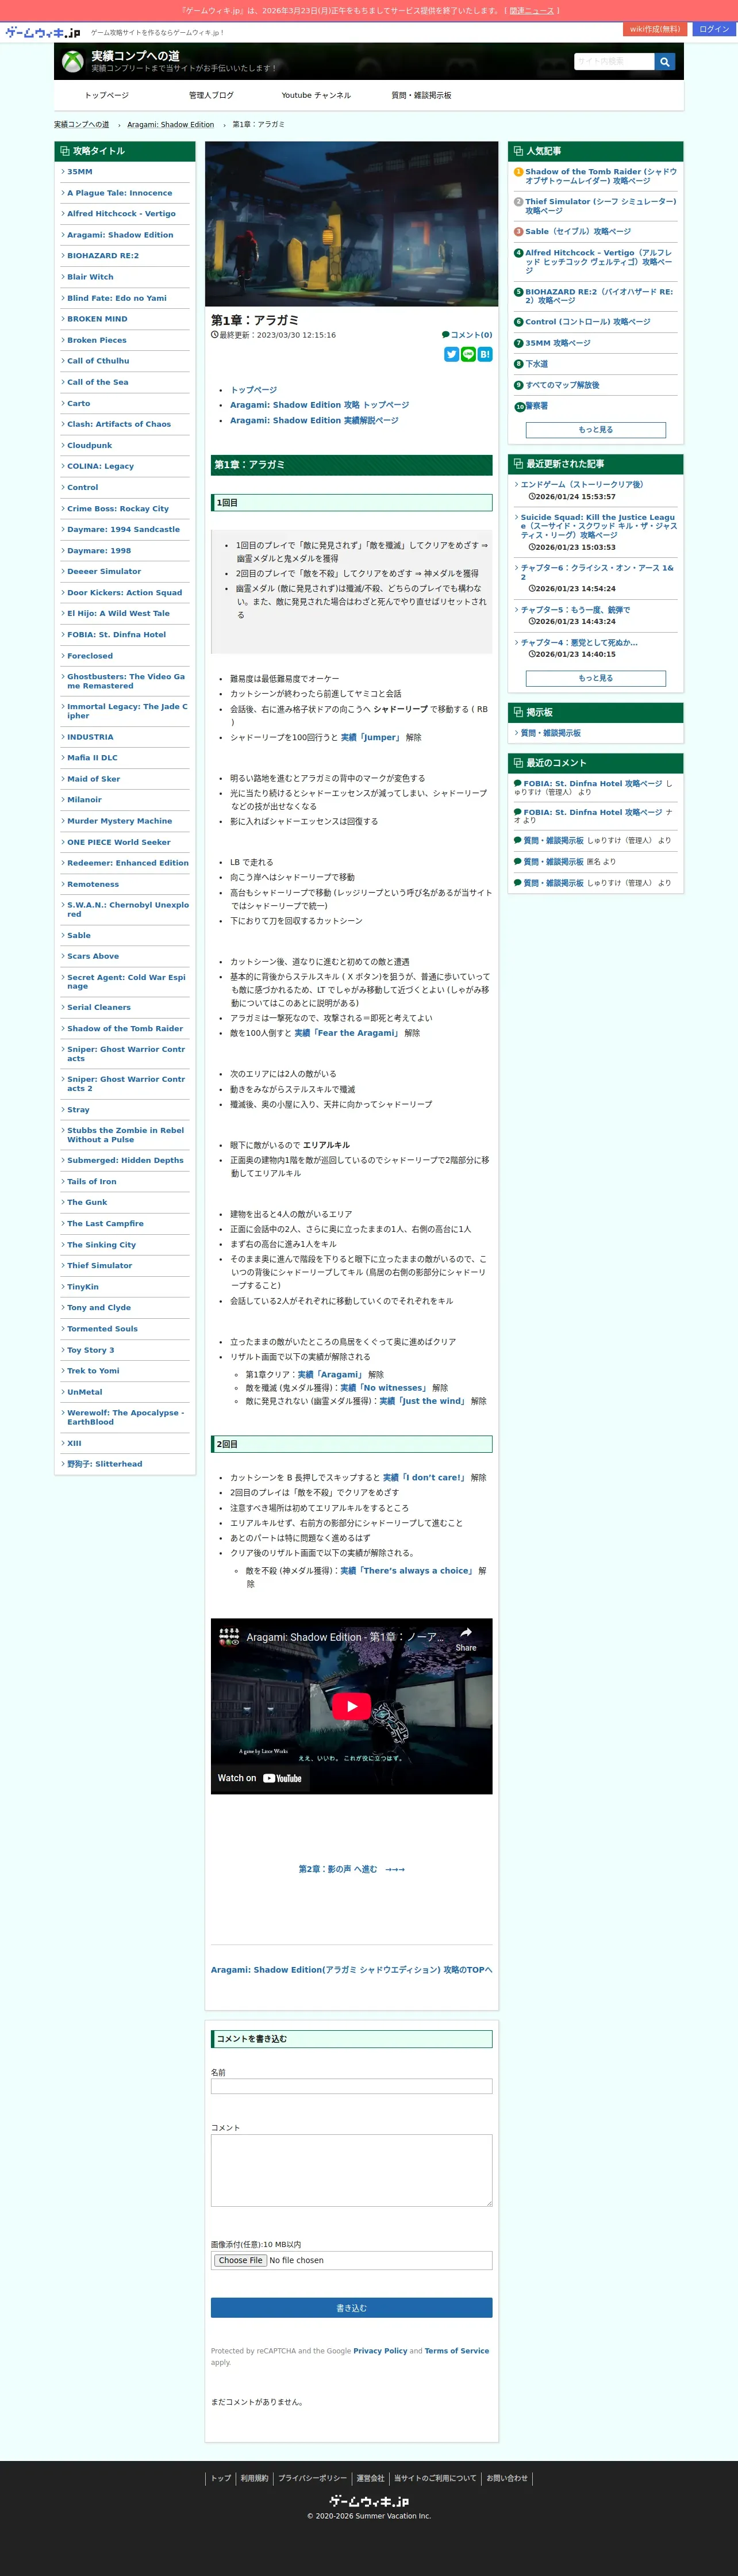Screen dimensions: 738x2576
Task: Click the ログイン button
Action: pyautogui.click(x=714, y=29)
